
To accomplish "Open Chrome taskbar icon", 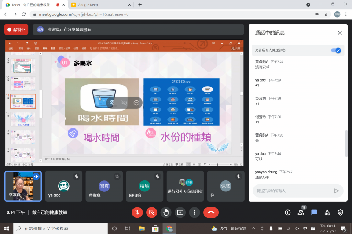I will tap(169, 228).
